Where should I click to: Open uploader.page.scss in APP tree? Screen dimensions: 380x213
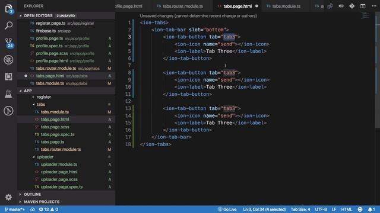pos(66,179)
